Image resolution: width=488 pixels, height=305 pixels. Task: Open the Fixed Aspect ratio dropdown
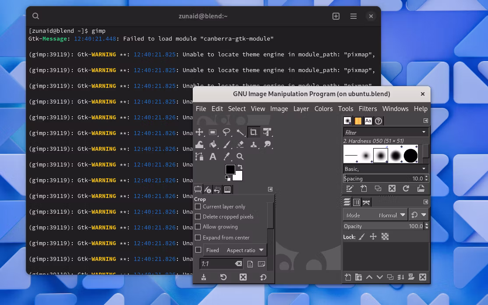235,250
